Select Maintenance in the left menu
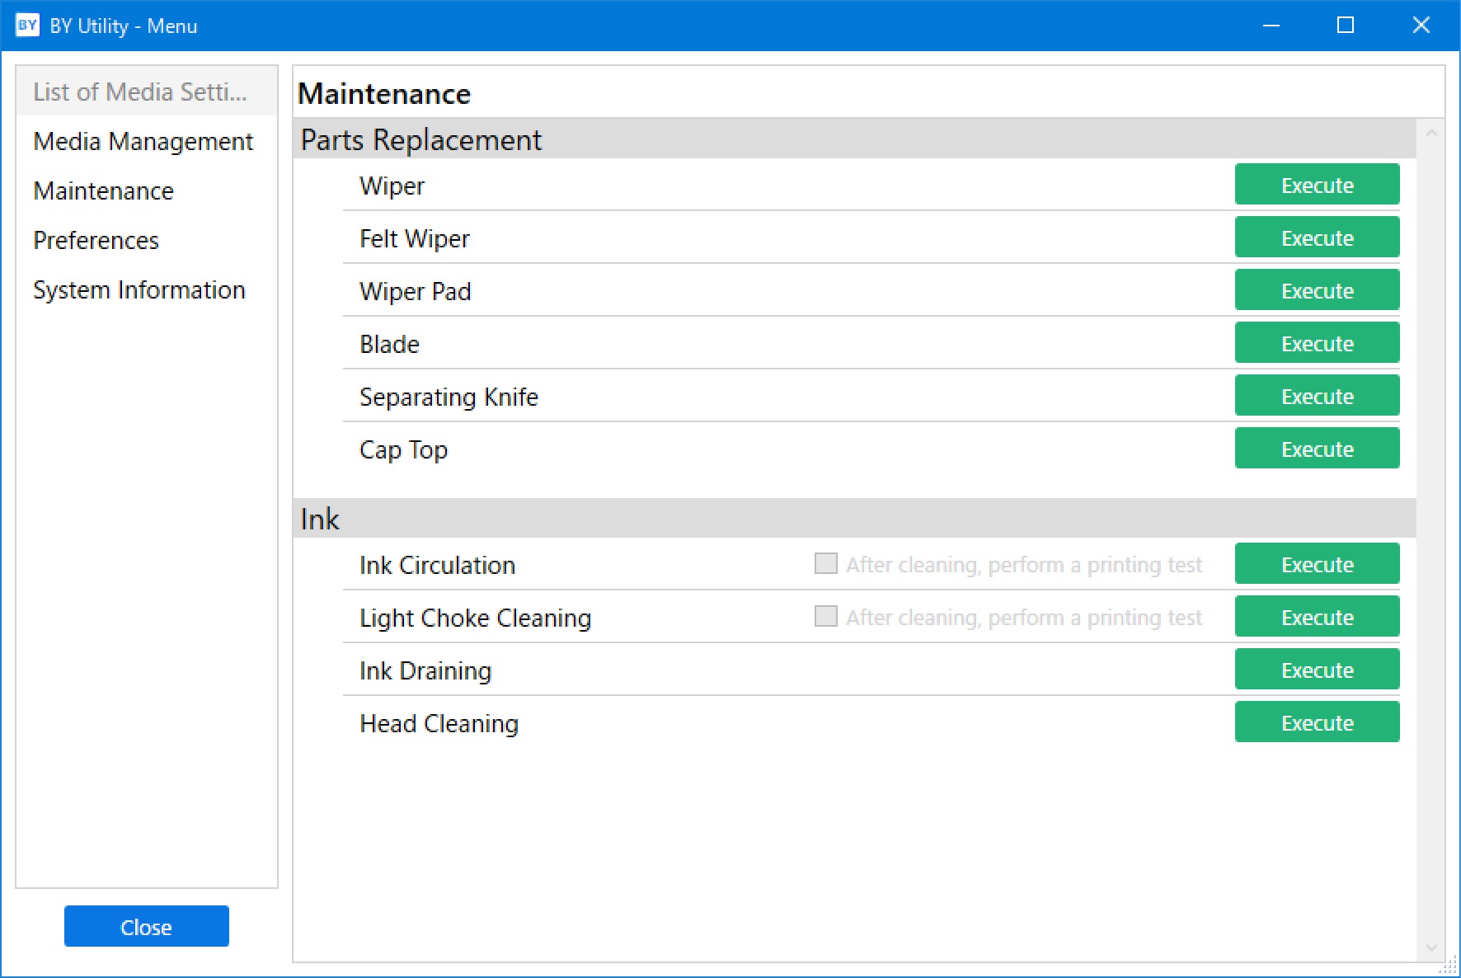 tap(103, 191)
